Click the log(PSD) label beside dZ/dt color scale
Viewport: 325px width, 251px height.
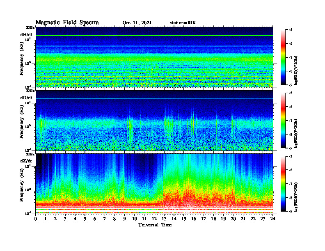(x=296, y=196)
